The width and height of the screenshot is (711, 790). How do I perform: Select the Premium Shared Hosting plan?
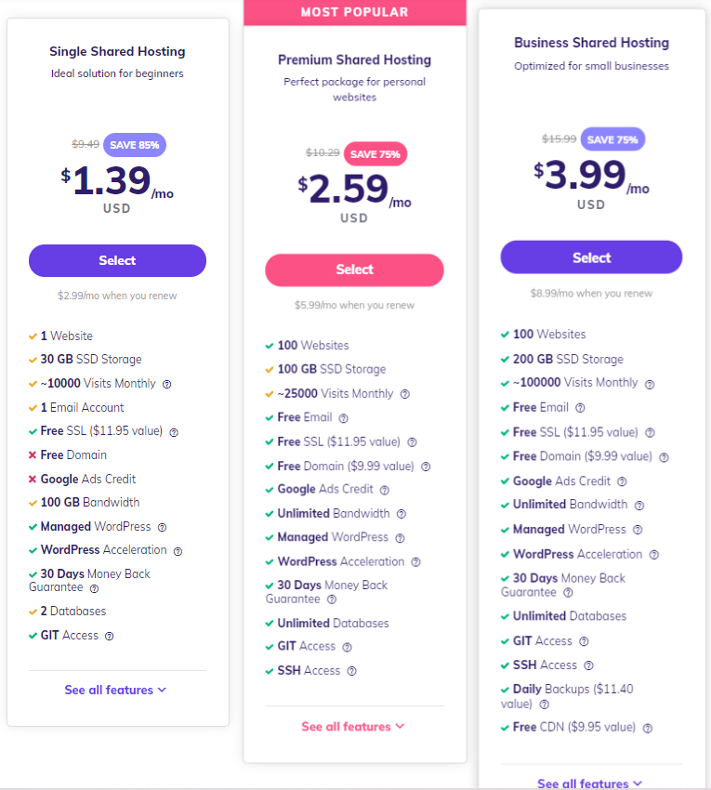(354, 270)
